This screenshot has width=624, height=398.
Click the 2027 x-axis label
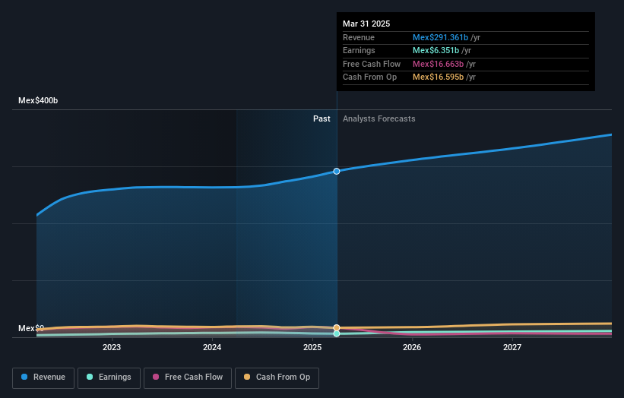click(512, 348)
